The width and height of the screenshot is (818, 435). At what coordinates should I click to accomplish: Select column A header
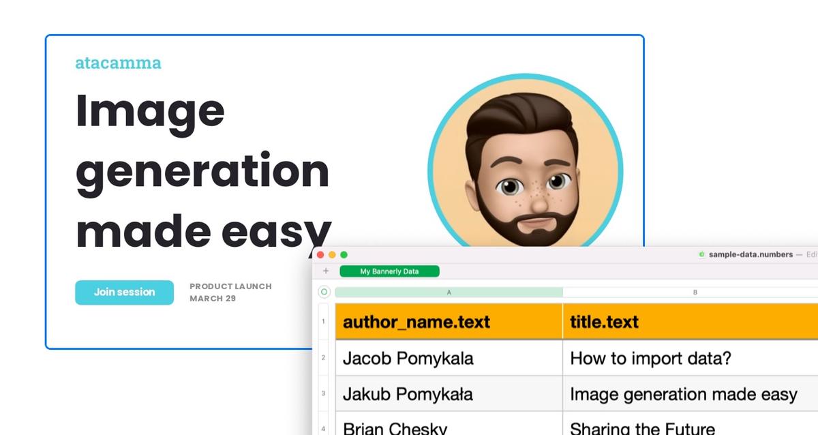tap(449, 291)
